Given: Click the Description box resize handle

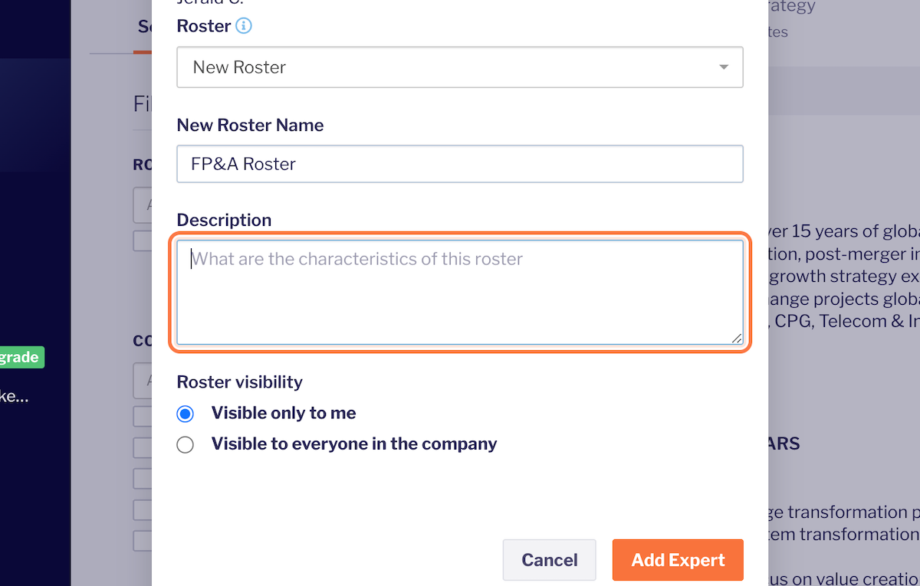Looking at the screenshot, I should click(736, 338).
